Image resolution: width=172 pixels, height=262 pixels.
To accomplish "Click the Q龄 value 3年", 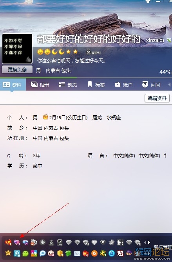I will pos(36,156).
